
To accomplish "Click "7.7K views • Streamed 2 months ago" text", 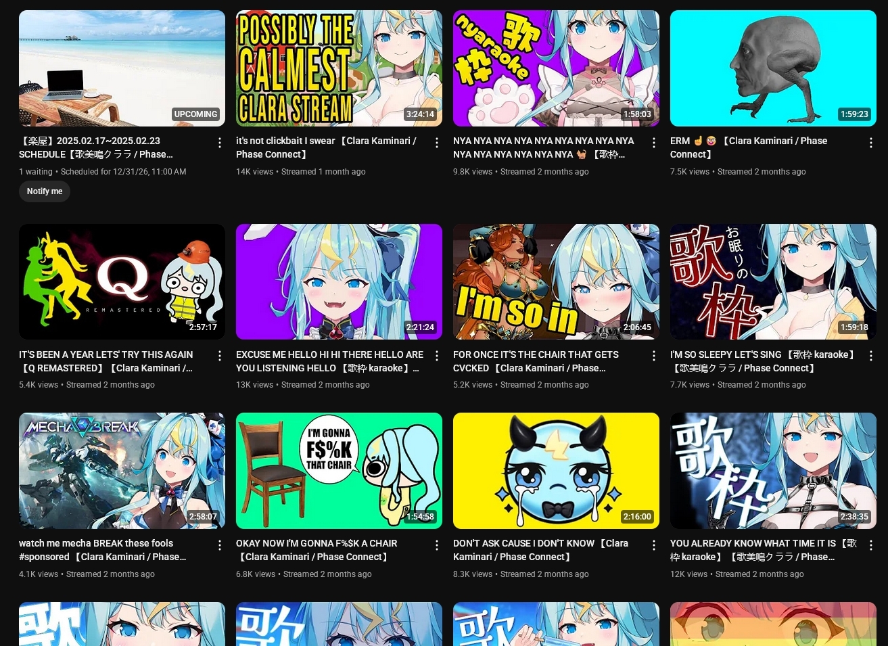I will point(738,385).
